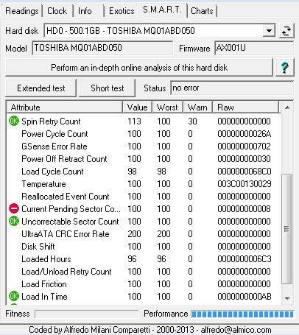Viewport: 299px width, 335px height.
Task: Switch to the Readings tab
Action: [22, 11]
